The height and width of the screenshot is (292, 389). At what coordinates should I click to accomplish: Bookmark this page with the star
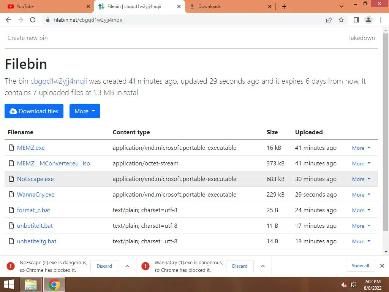[x=341, y=20]
